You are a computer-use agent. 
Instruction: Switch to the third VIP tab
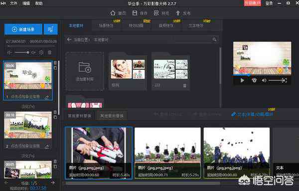point(136,26)
